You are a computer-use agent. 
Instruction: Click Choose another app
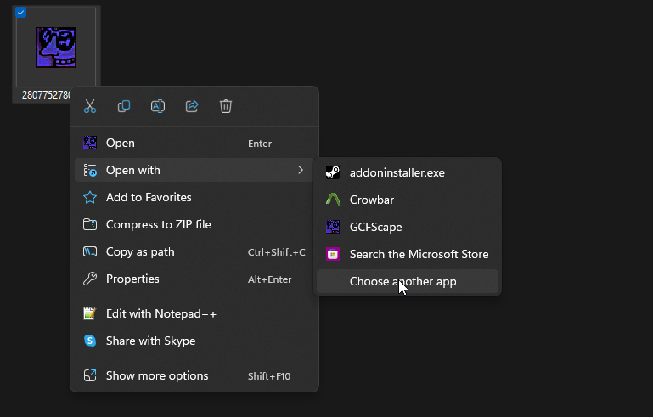pos(402,281)
